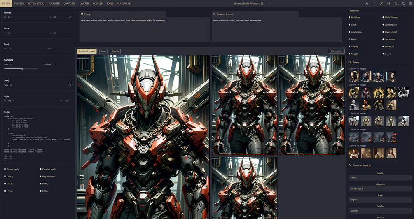Click the Gallery picture icon

coord(350,62)
